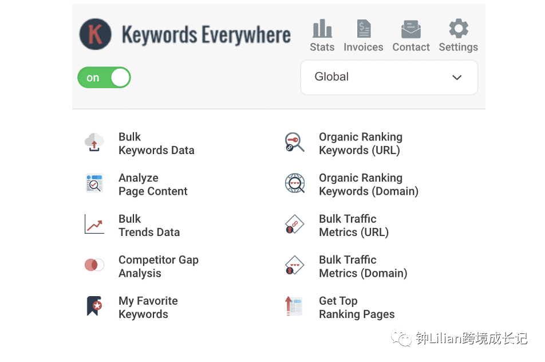Select the Contact menu label
Screen dimensions: 545x362
(x=411, y=47)
